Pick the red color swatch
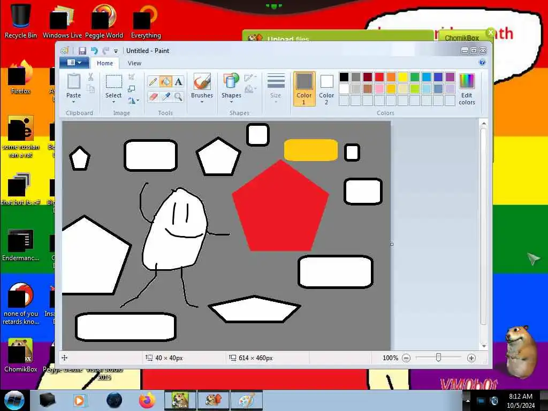Viewport: 548px width, 411px height. coord(379,77)
